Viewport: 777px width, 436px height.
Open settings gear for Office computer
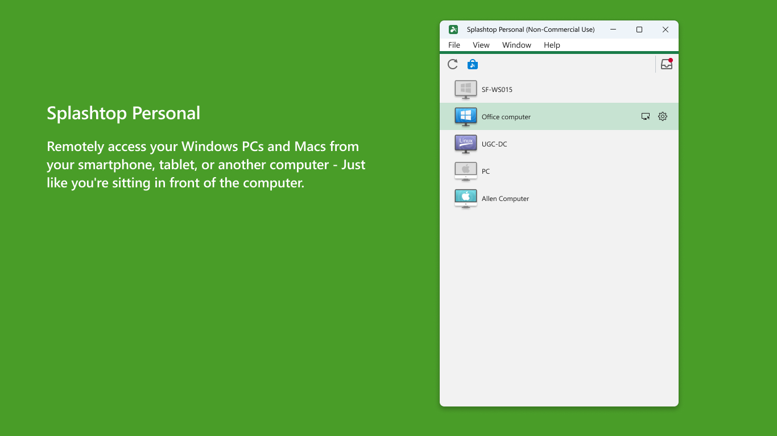pyautogui.click(x=662, y=116)
